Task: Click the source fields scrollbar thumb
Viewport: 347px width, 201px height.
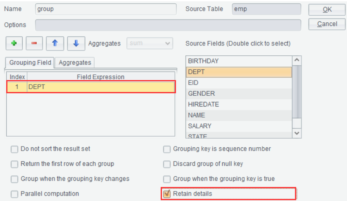Action: [297, 92]
